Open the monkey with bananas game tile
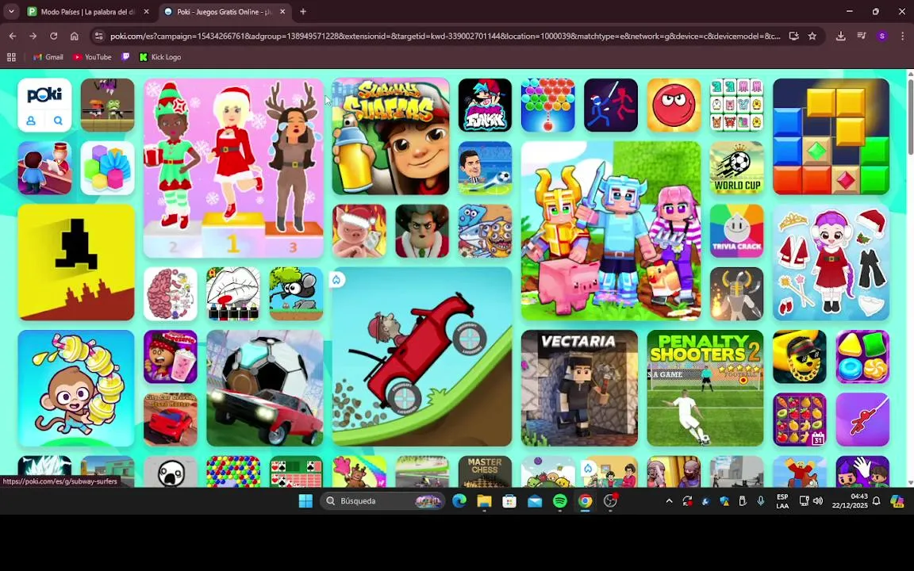Screen dimensions: 914x571 coord(76,388)
